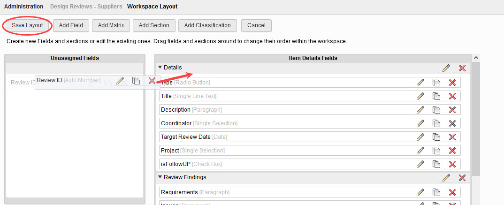This screenshot has height=205, width=504.
Task: Delete the Requirements field
Action: 452,192
